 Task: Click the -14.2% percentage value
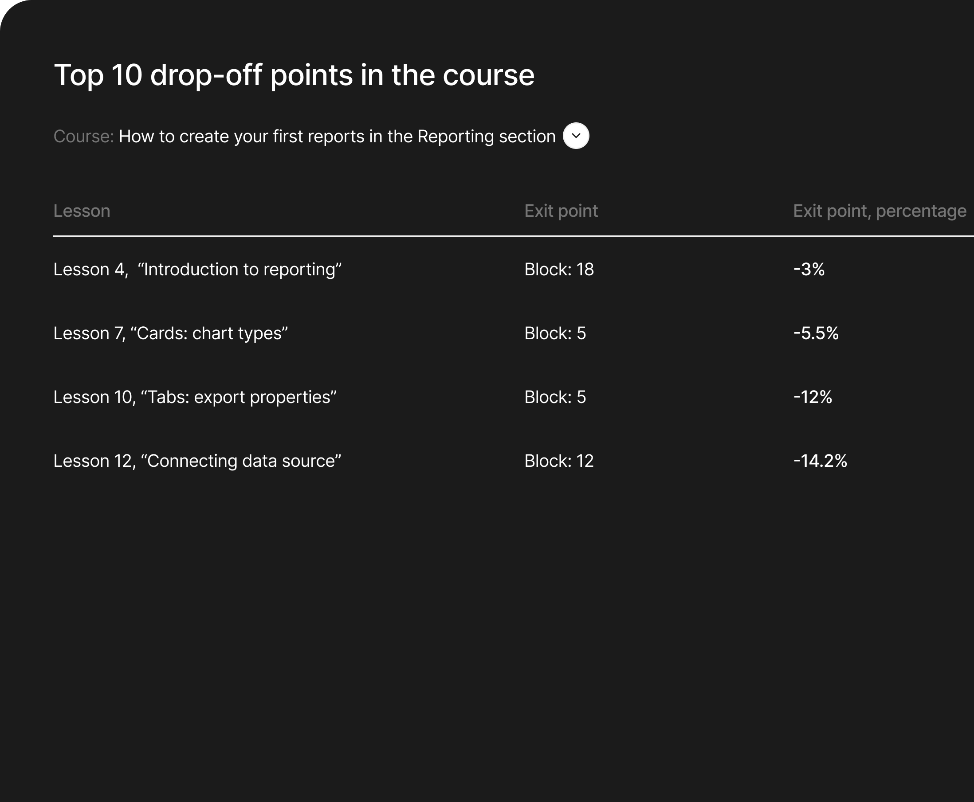820,461
